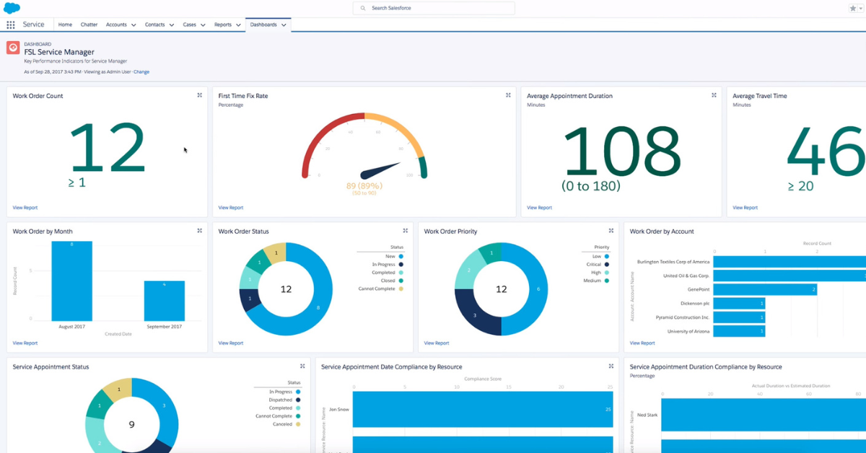Click the FSL Service Manager title
Screen dimensions: 866x453
tap(59, 52)
